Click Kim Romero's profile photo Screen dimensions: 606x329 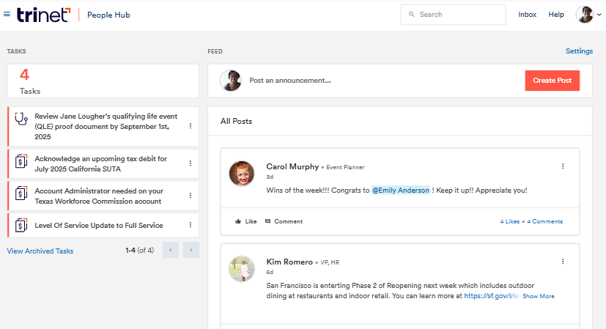click(x=242, y=269)
